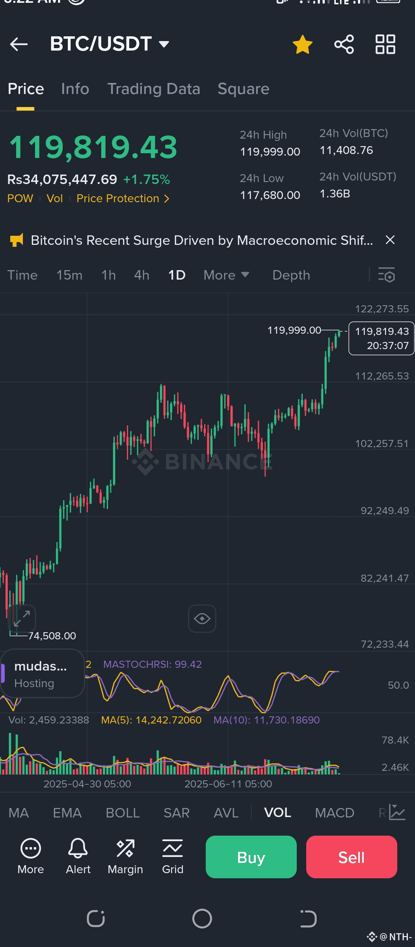
Task: Tap the megaphone announcement icon
Action: 16,240
